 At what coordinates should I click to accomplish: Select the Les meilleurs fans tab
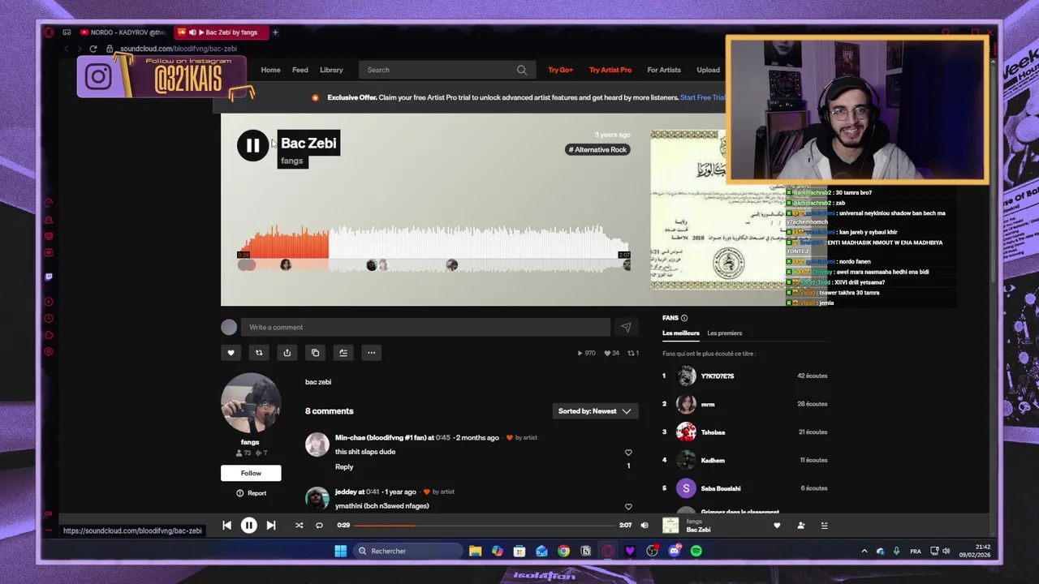680,333
